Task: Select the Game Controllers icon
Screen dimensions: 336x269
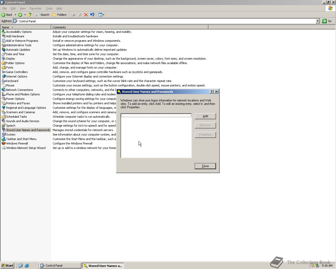Action: tap(3, 72)
